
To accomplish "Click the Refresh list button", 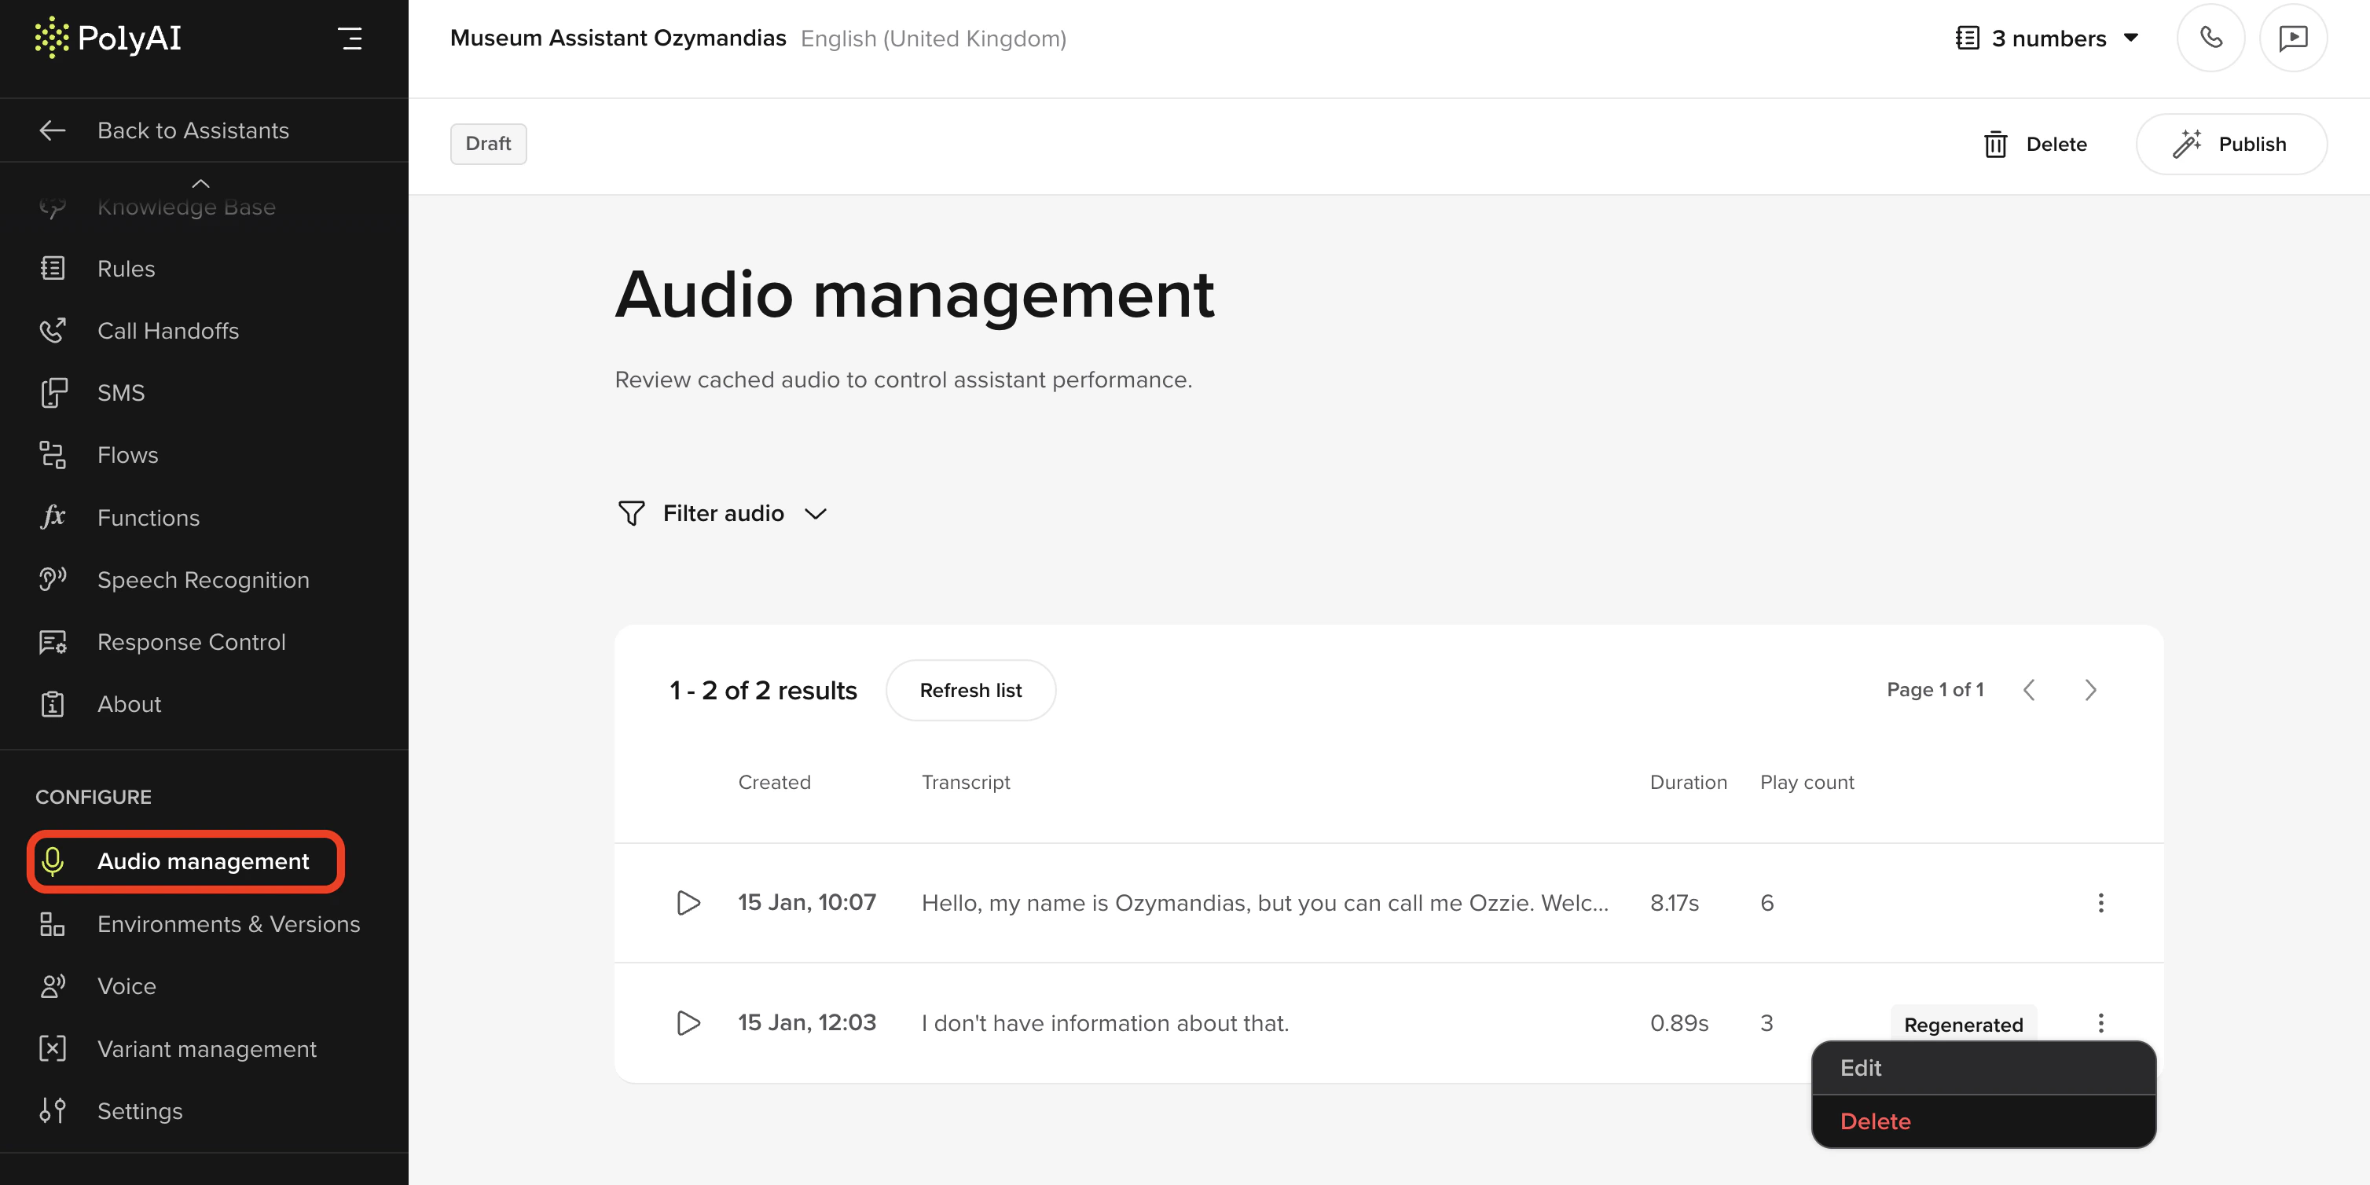I will pyautogui.click(x=970, y=690).
